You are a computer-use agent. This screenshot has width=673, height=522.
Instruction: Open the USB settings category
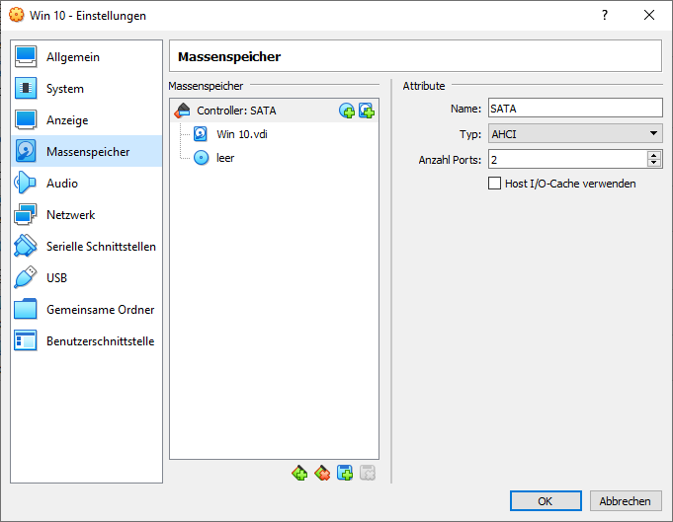(86, 277)
